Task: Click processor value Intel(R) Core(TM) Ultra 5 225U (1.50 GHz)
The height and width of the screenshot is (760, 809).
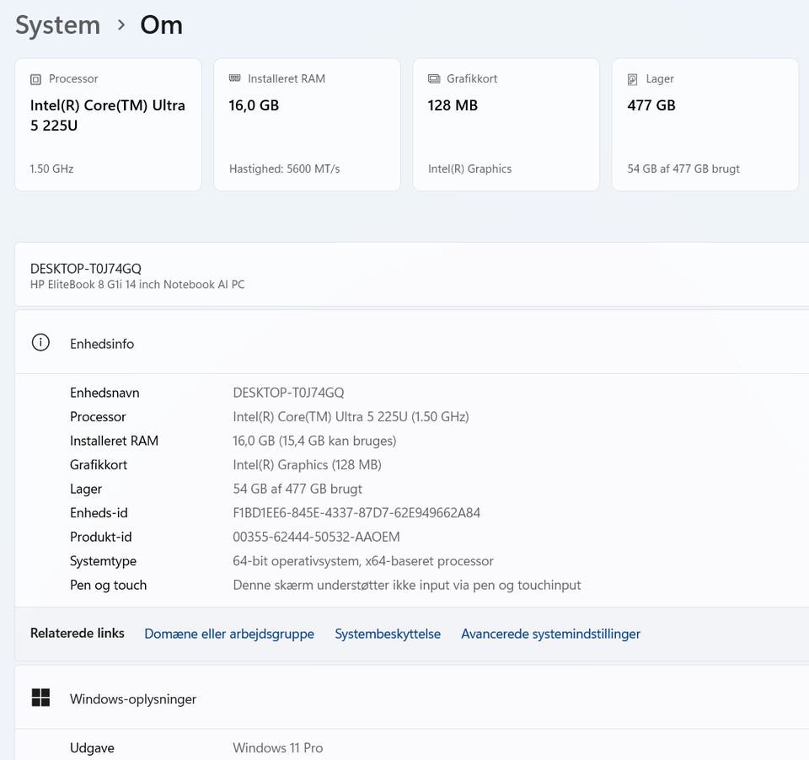Action: [351, 416]
